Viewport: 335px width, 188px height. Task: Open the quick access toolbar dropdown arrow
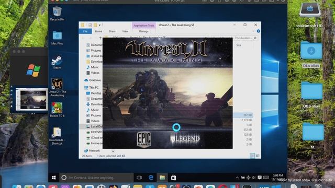tap(99, 25)
